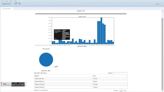
Task: Open the File menu
Action: click(x=3, y=1)
